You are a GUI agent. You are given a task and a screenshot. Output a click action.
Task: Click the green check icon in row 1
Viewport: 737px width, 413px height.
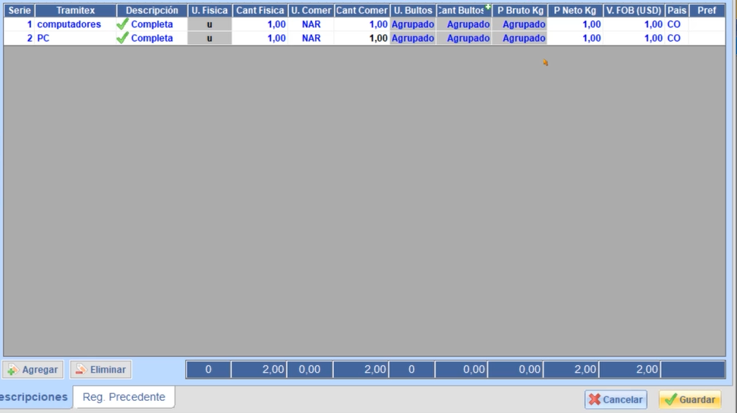click(122, 24)
